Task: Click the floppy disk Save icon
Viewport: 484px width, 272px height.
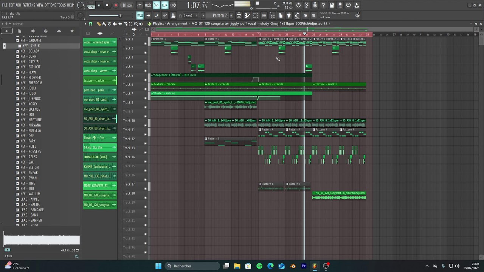Action: pos(332,5)
